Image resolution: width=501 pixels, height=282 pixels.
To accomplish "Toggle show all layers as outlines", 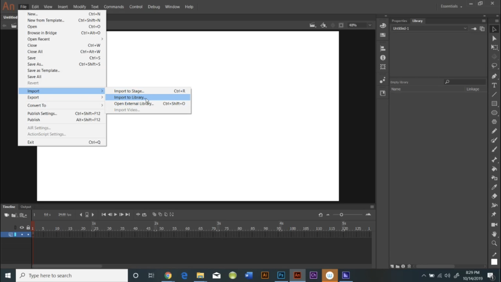I will (15, 227).
